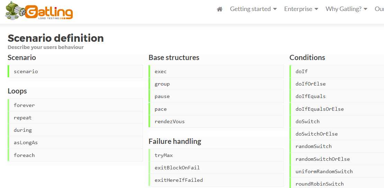Open the rendezVous item
Screen dimensions: 384x188
(x=216, y=121)
